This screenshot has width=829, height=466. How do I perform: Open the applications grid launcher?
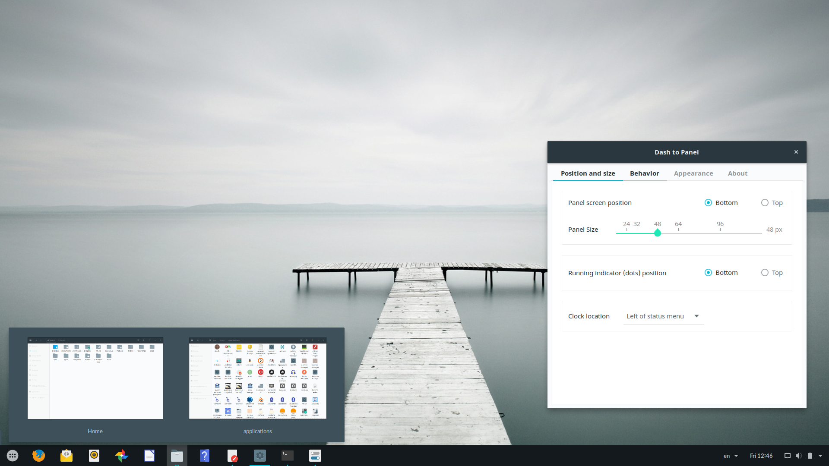[x=12, y=456]
